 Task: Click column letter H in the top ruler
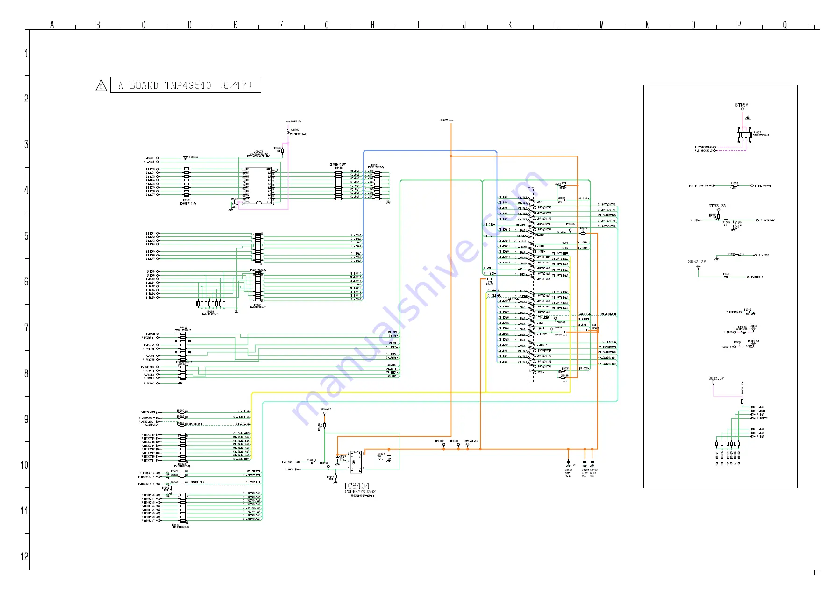[x=372, y=25]
